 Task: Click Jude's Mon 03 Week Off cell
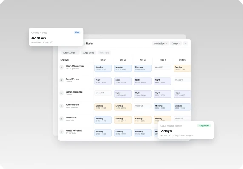(143, 106)
